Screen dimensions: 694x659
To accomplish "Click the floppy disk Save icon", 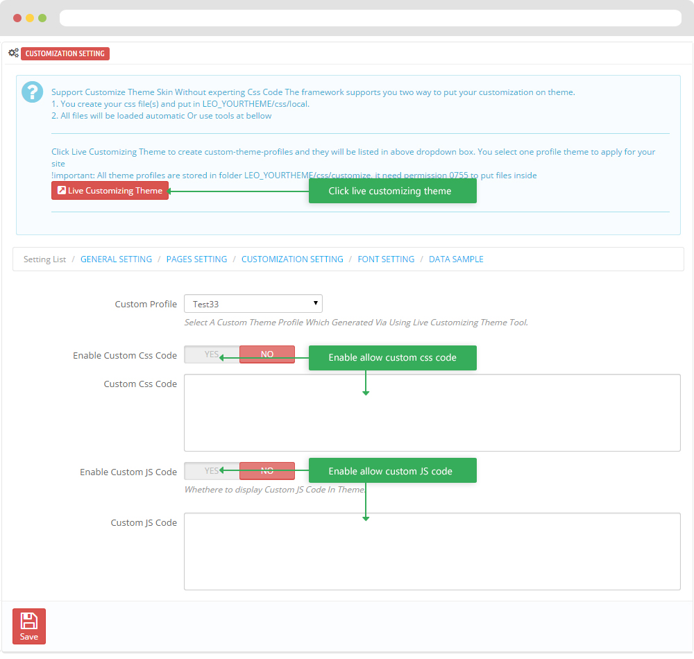I will tap(28, 621).
